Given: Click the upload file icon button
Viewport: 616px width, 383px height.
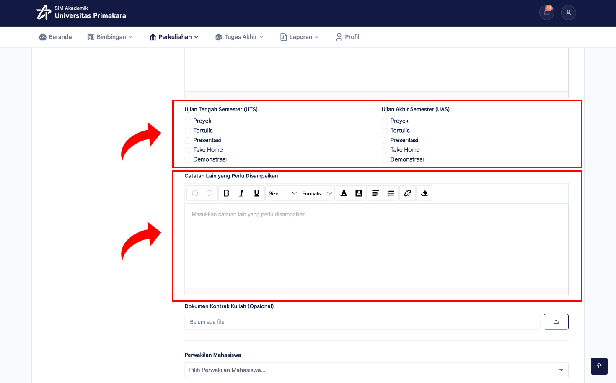Looking at the screenshot, I should 556,322.
